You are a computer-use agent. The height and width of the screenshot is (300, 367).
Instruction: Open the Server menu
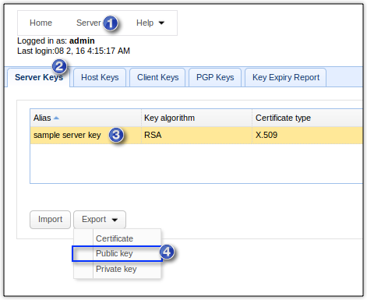(x=88, y=23)
